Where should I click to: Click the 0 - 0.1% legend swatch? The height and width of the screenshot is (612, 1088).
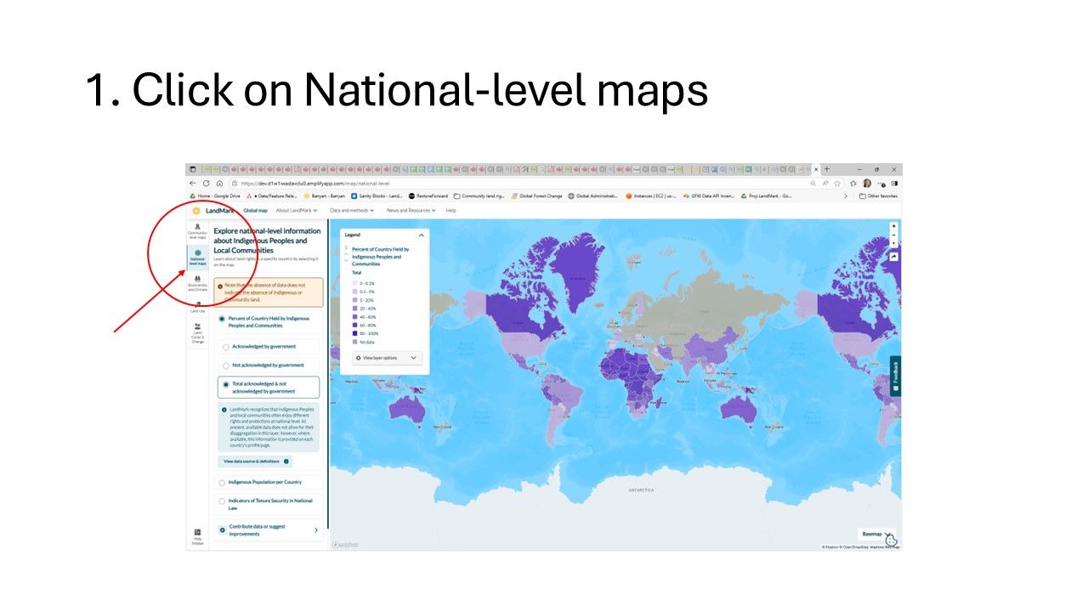(355, 283)
